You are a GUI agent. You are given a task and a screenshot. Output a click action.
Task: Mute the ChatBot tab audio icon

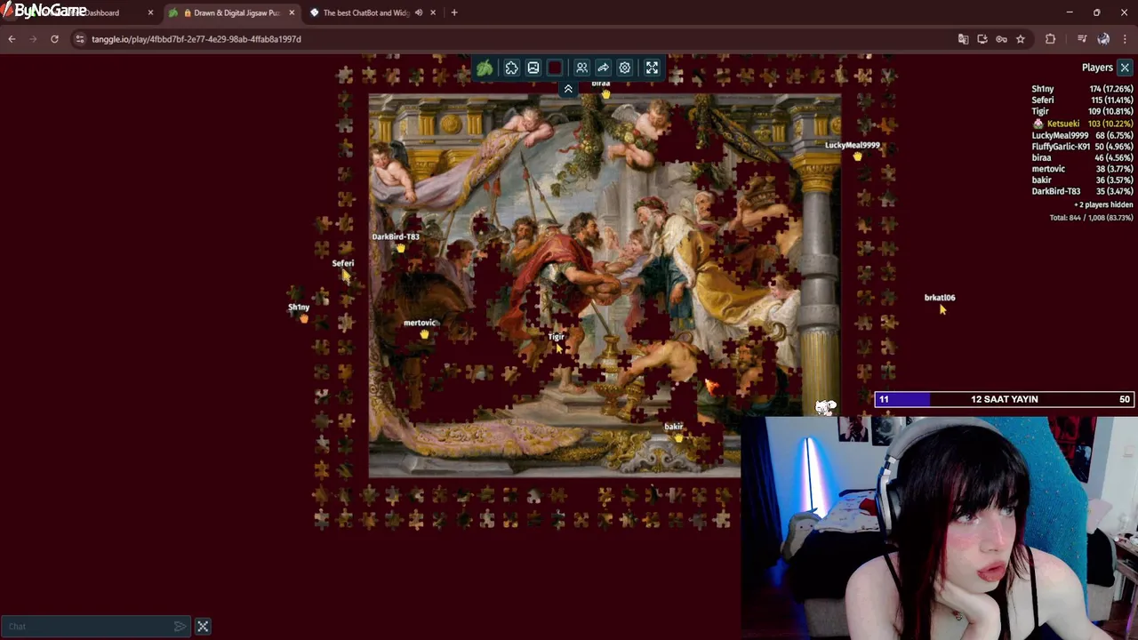click(x=418, y=12)
